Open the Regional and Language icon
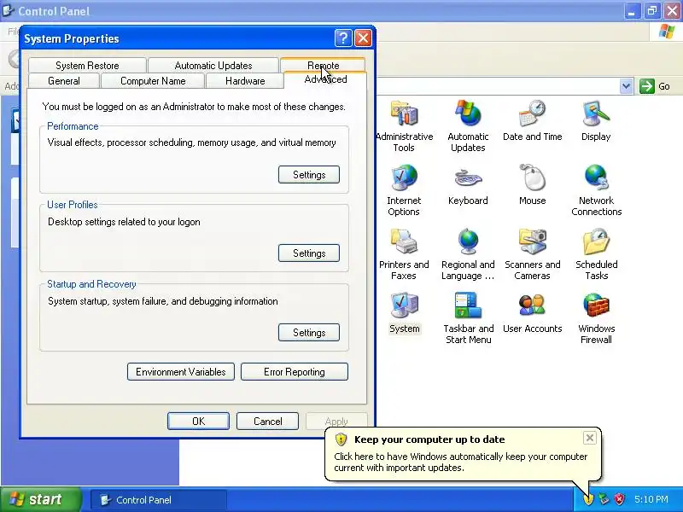The image size is (683, 512). [x=468, y=254]
